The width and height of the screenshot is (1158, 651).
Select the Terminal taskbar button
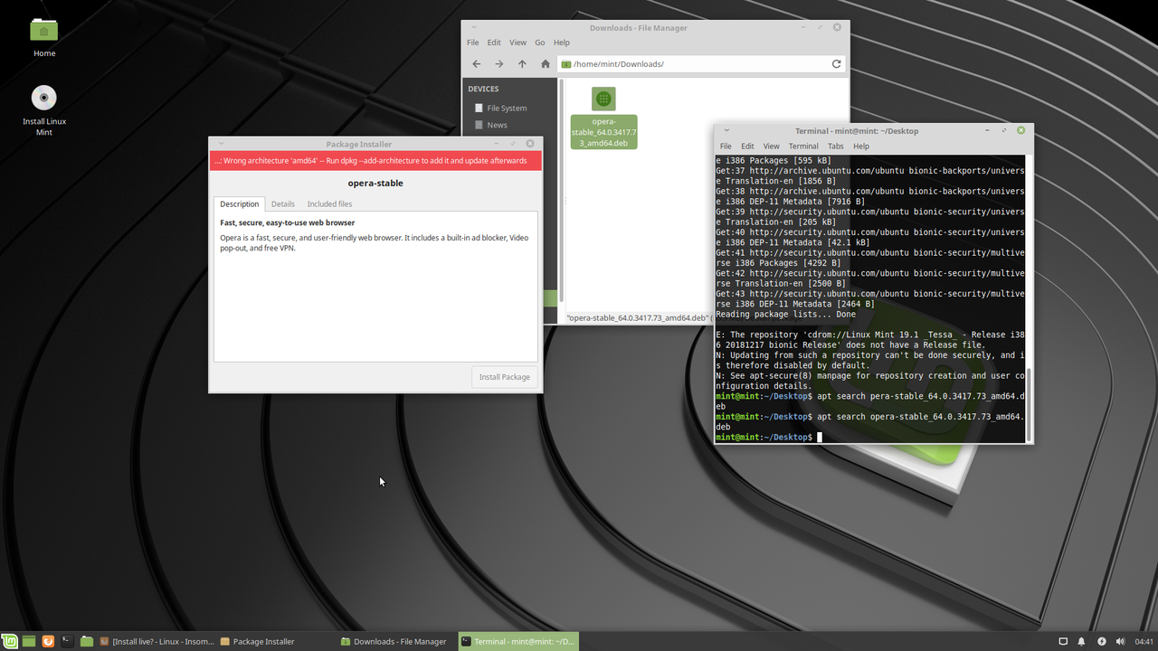click(518, 641)
